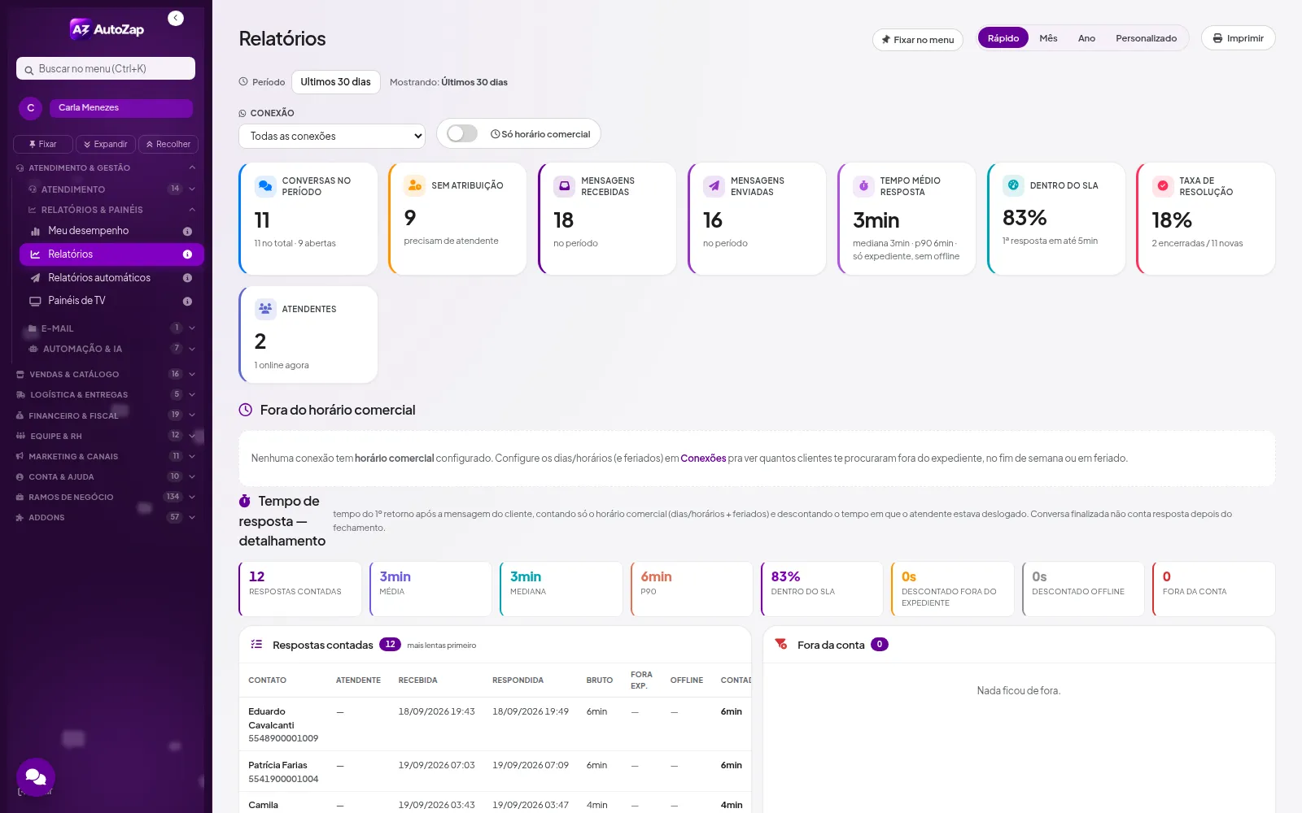Click the Mensagens recebidas inbox icon
Viewport: 1302px width, 813px height.
tap(564, 186)
